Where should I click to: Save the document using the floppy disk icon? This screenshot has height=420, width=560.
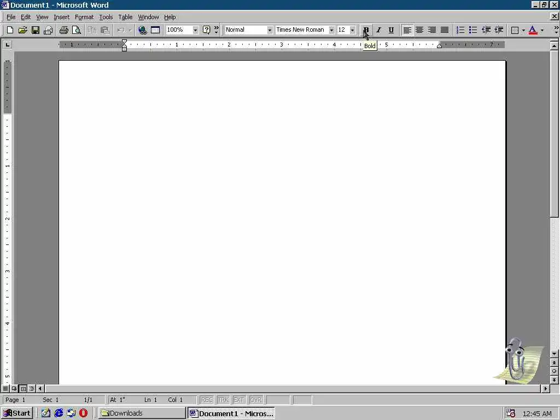pyautogui.click(x=36, y=30)
